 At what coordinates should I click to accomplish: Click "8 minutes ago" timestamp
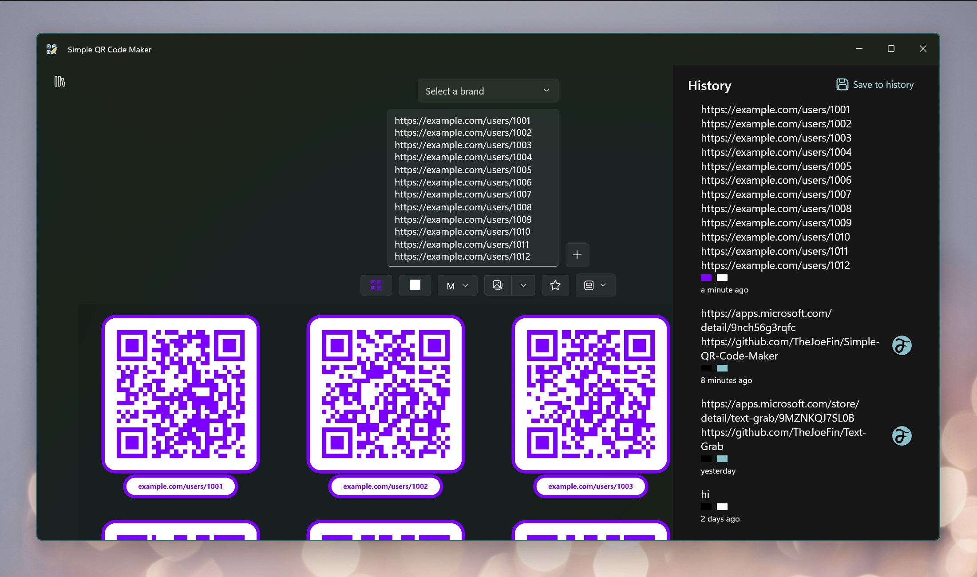tap(726, 380)
